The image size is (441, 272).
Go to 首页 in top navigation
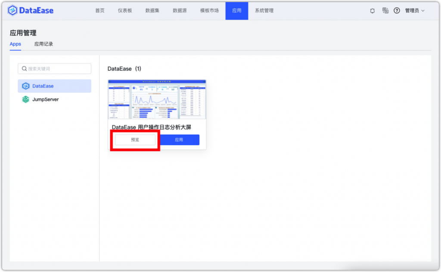[100, 11]
